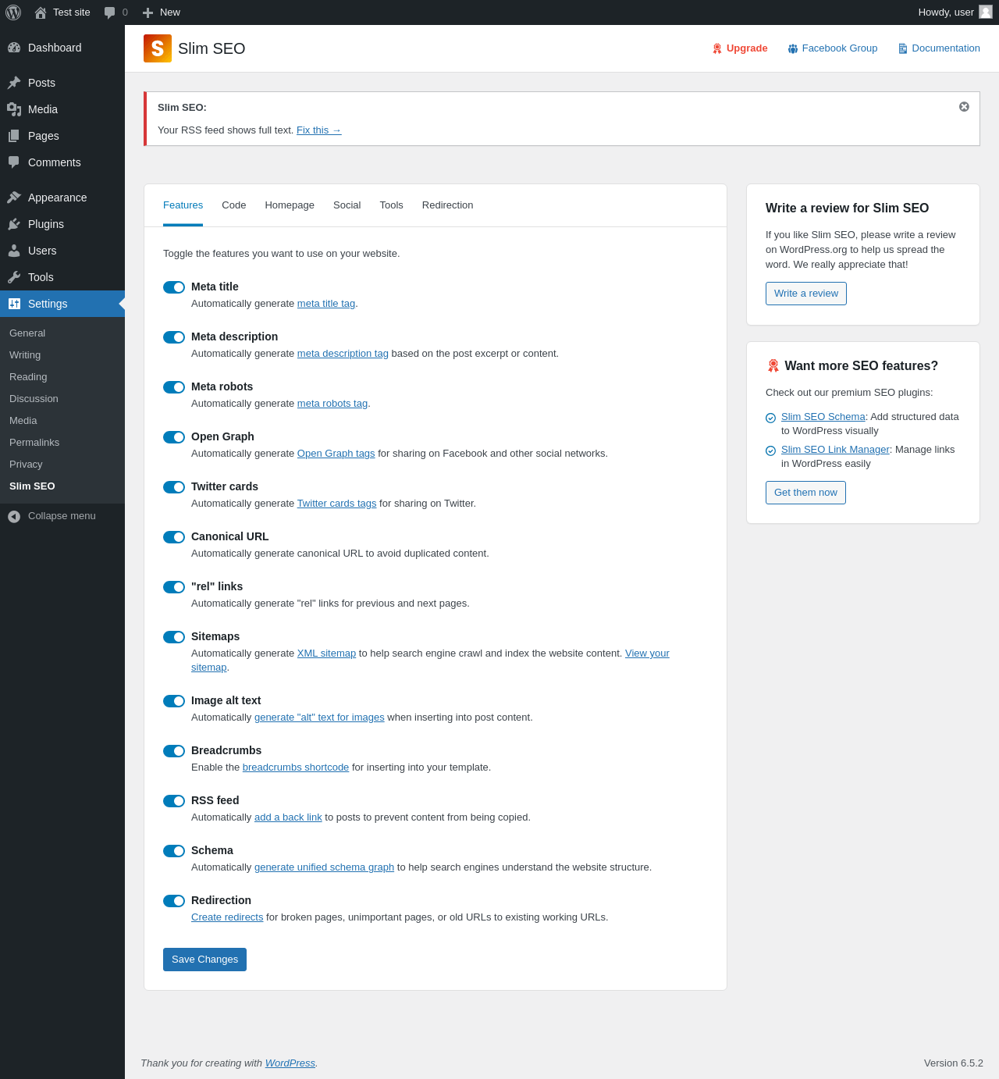The image size is (999, 1079).
Task: Click the Documentation page icon
Action: click(902, 48)
